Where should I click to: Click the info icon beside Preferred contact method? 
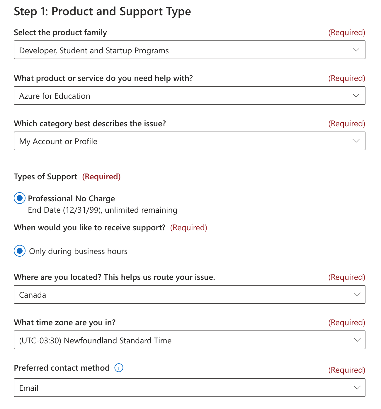(119, 368)
